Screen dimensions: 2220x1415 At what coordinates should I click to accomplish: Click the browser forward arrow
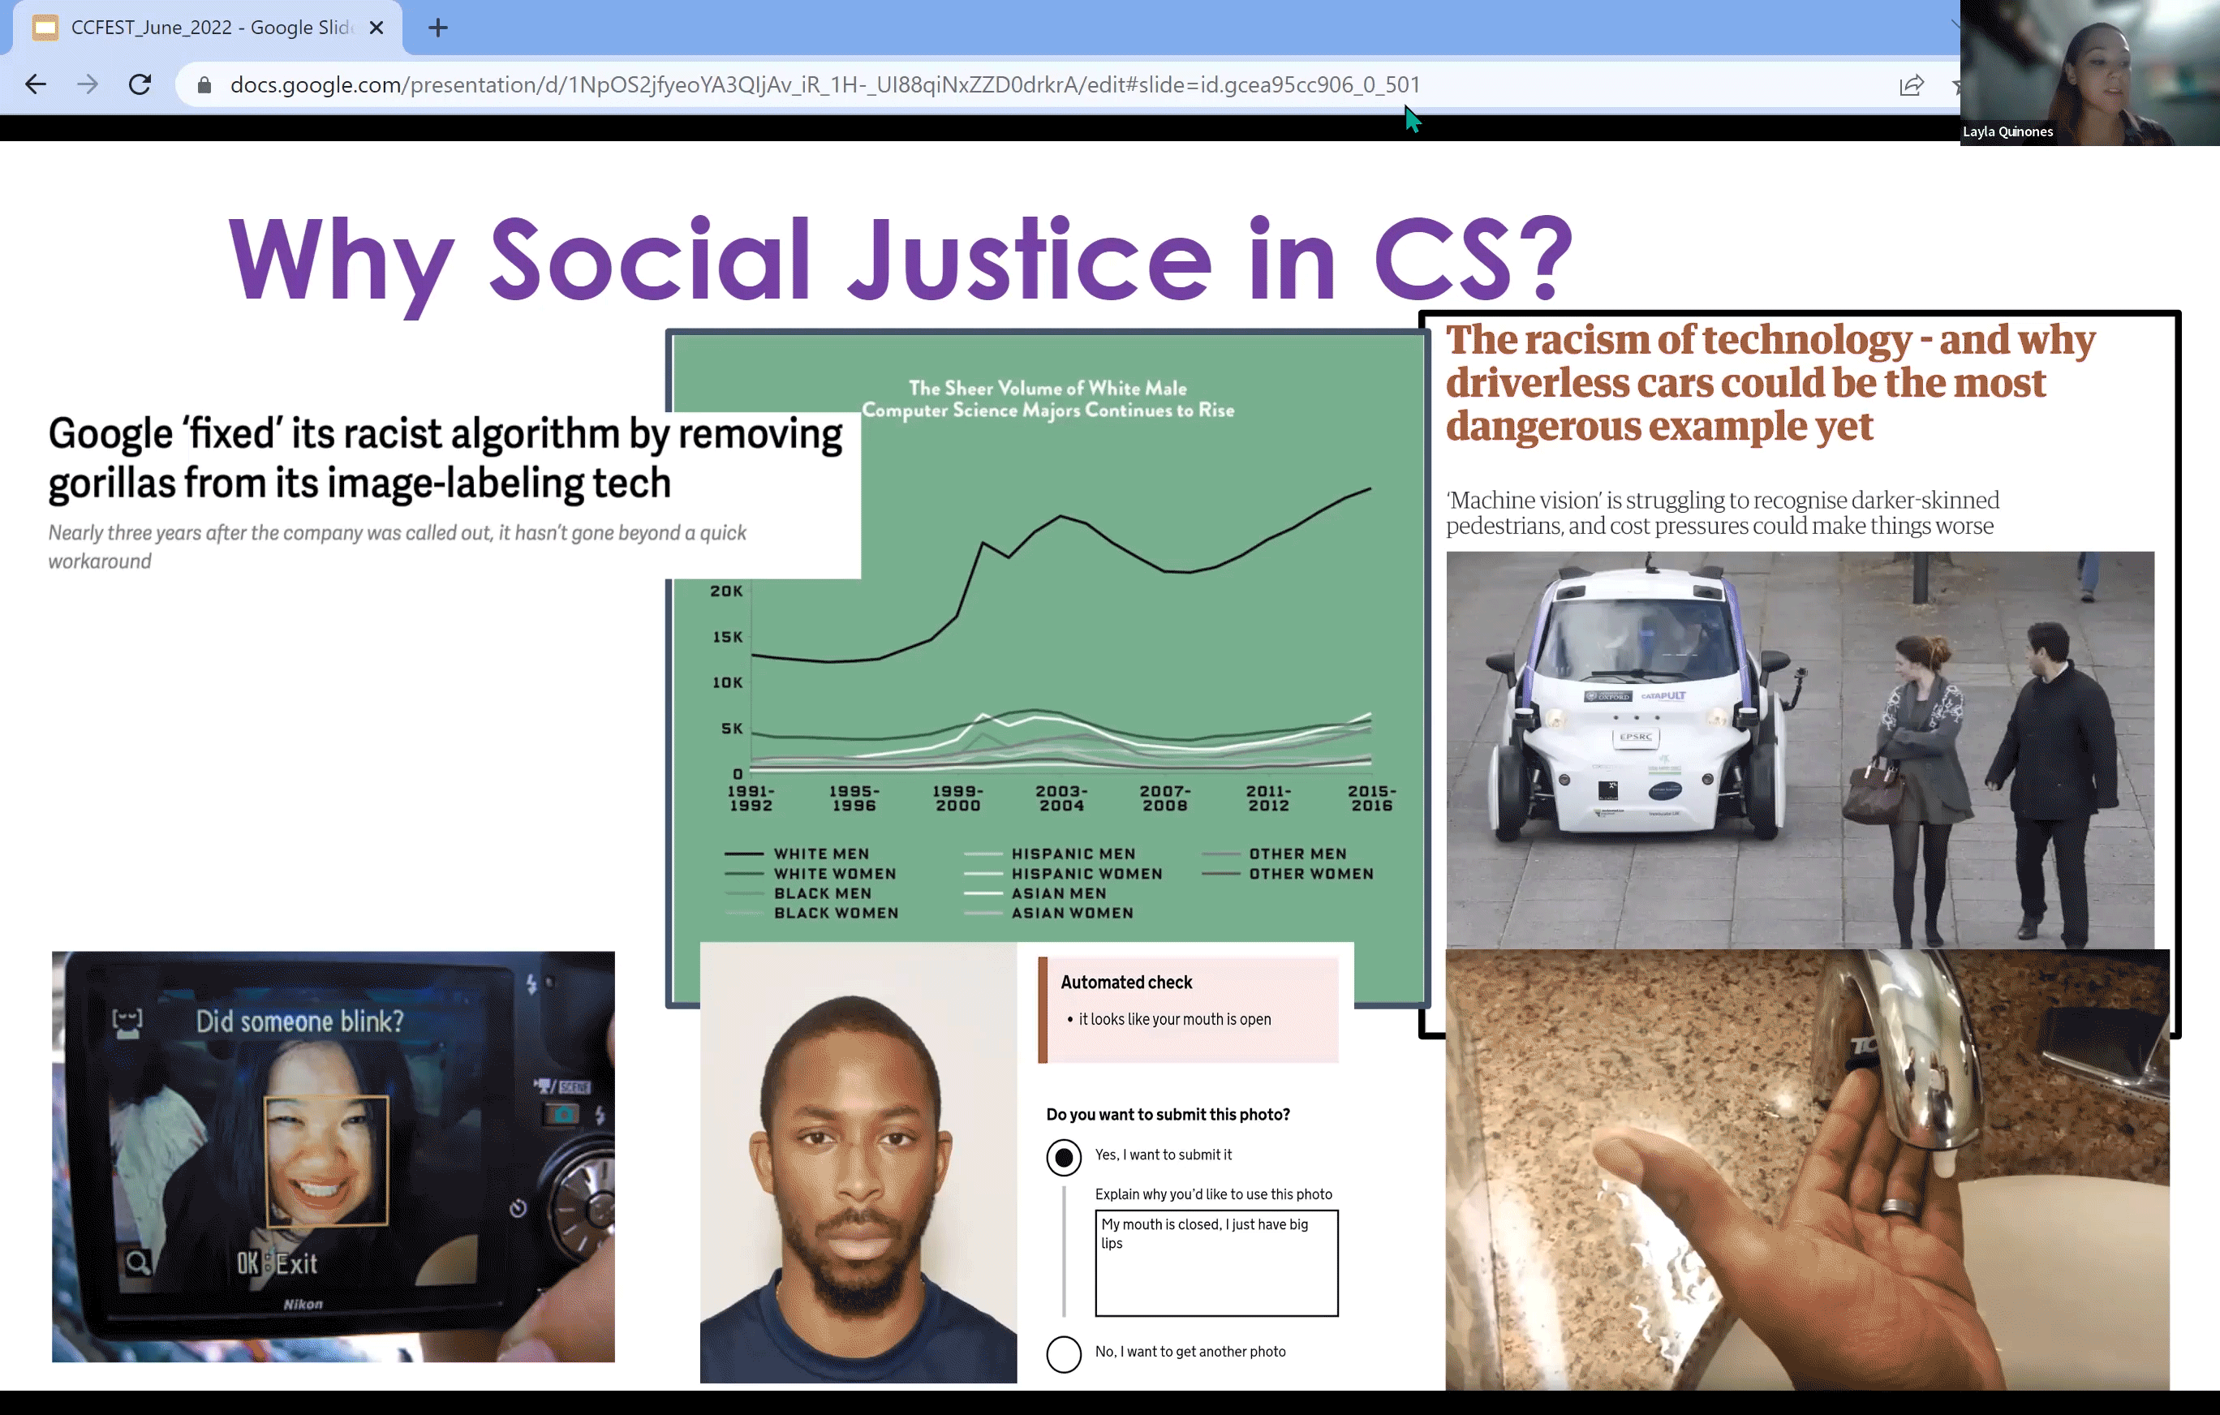[x=88, y=85]
